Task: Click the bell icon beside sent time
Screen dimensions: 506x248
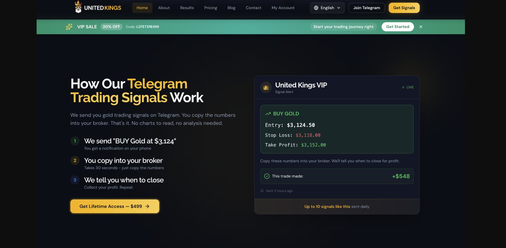Action: (262, 191)
